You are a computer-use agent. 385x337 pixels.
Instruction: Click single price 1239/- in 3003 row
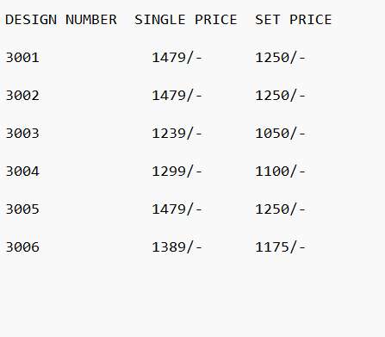[177, 134]
